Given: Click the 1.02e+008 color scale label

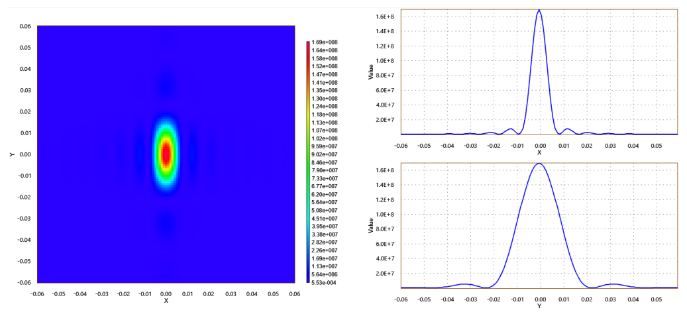Looking at the screenshot, I should [324, 138].
